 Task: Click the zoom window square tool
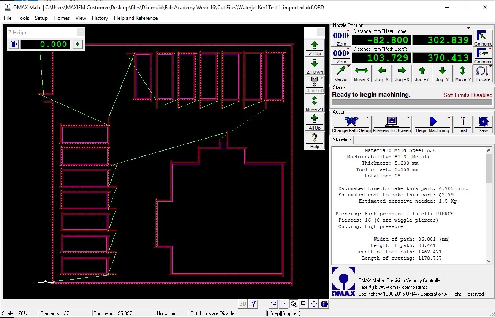(x=303, y=304)
